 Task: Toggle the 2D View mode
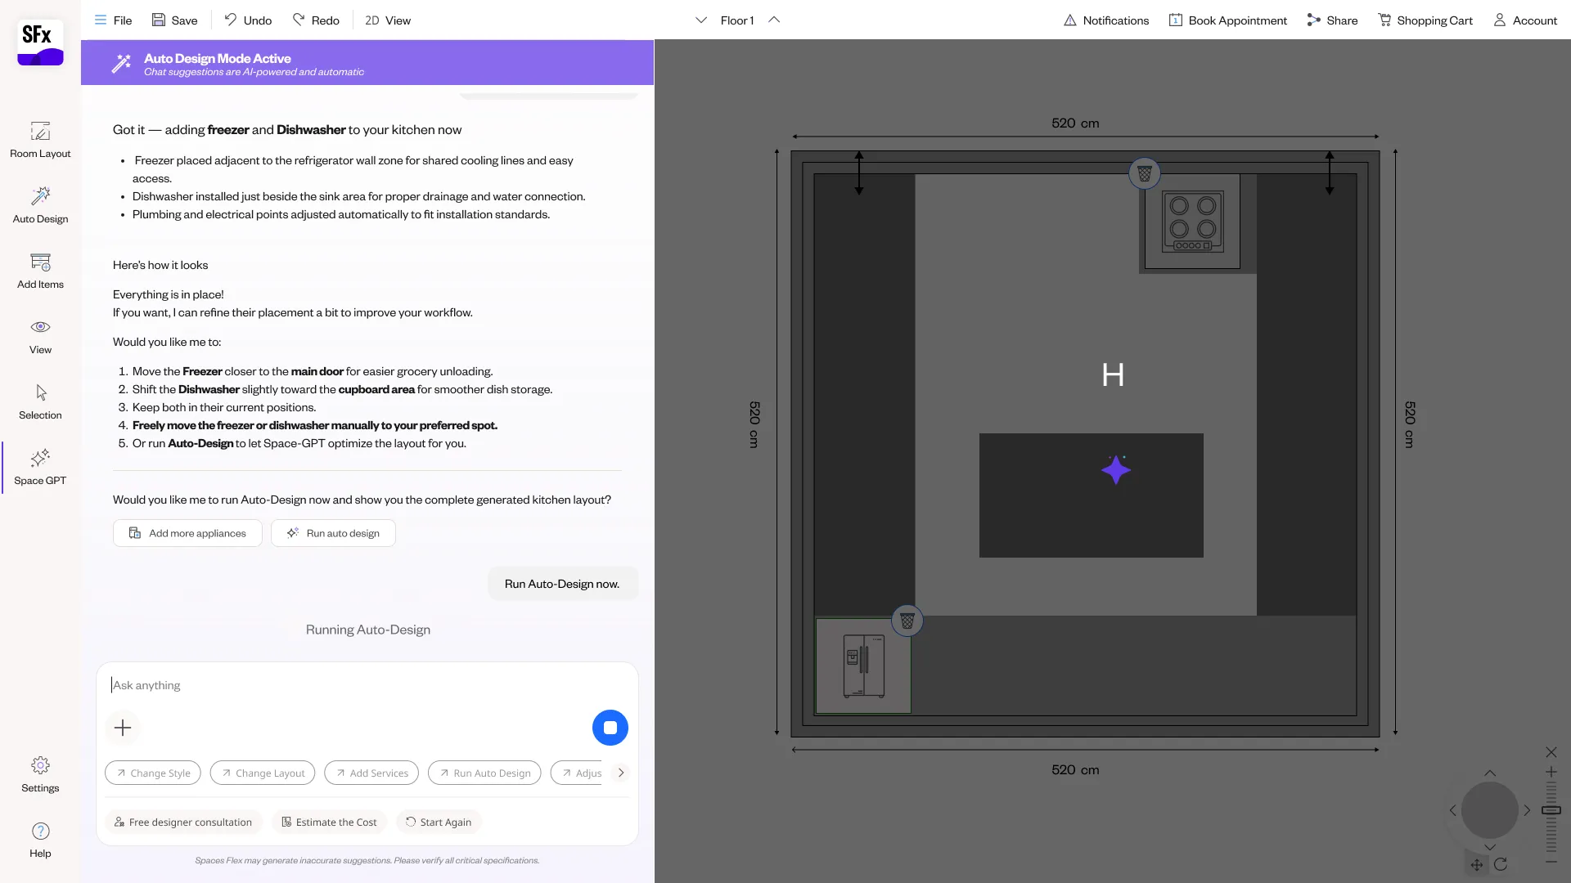[x=388, y=20]
